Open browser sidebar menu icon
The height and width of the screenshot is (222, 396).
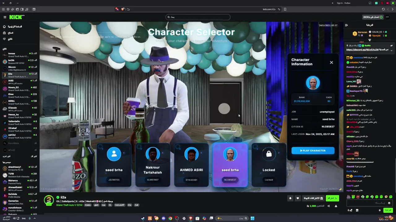click(x=3, y=9)
